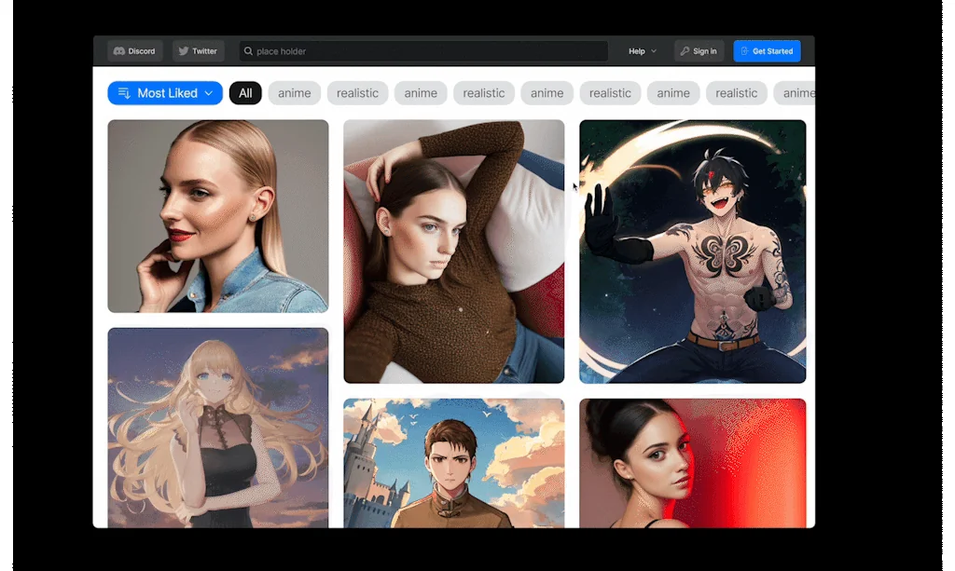The width and height of the screenshot is (955, 571).
Task: Click the key icon beside Sign in
Action: coord(685,51)
